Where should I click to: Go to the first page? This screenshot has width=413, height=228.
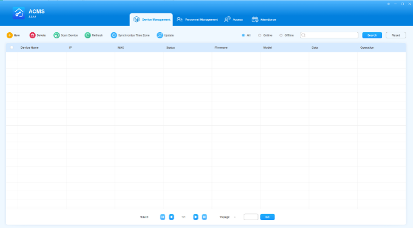163,217
